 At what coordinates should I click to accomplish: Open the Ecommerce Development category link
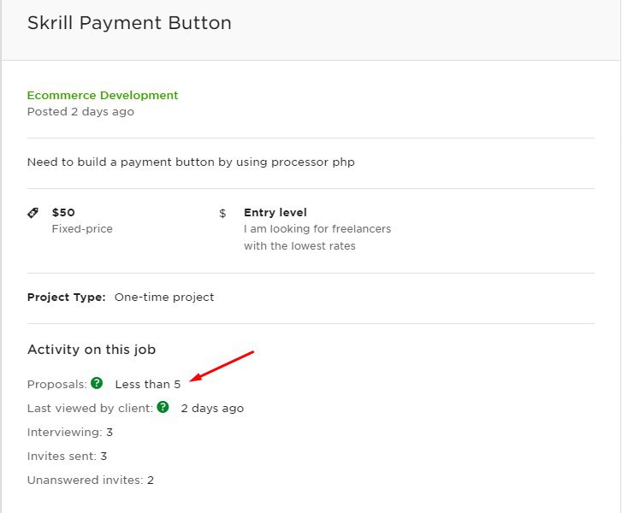103,96
